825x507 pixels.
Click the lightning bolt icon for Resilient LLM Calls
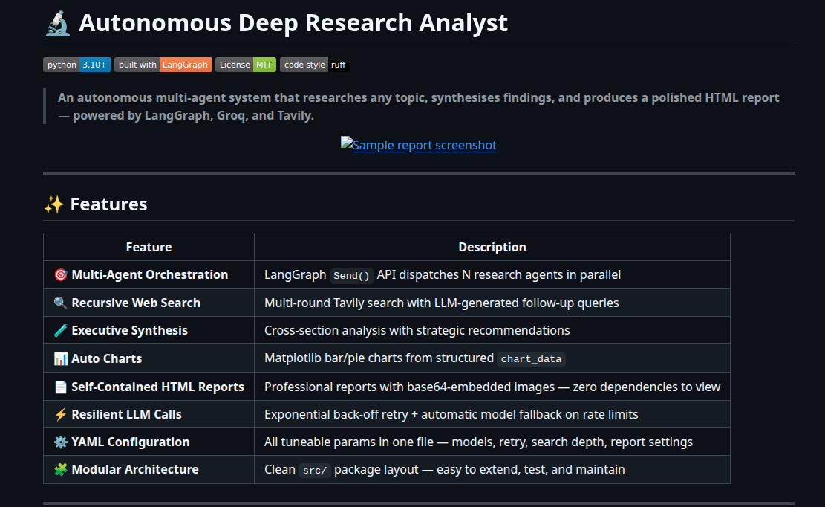pos(61,415)
